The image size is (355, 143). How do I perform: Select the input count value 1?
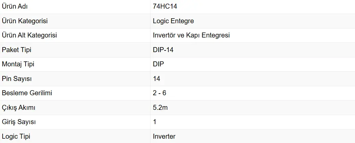pos(155,122)
